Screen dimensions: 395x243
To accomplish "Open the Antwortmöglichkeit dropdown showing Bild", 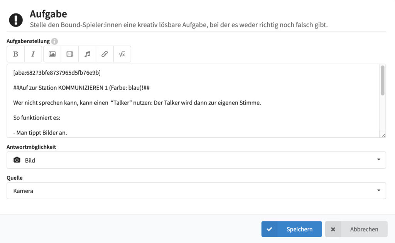I will pyautogui.click(x=196, y=160).
